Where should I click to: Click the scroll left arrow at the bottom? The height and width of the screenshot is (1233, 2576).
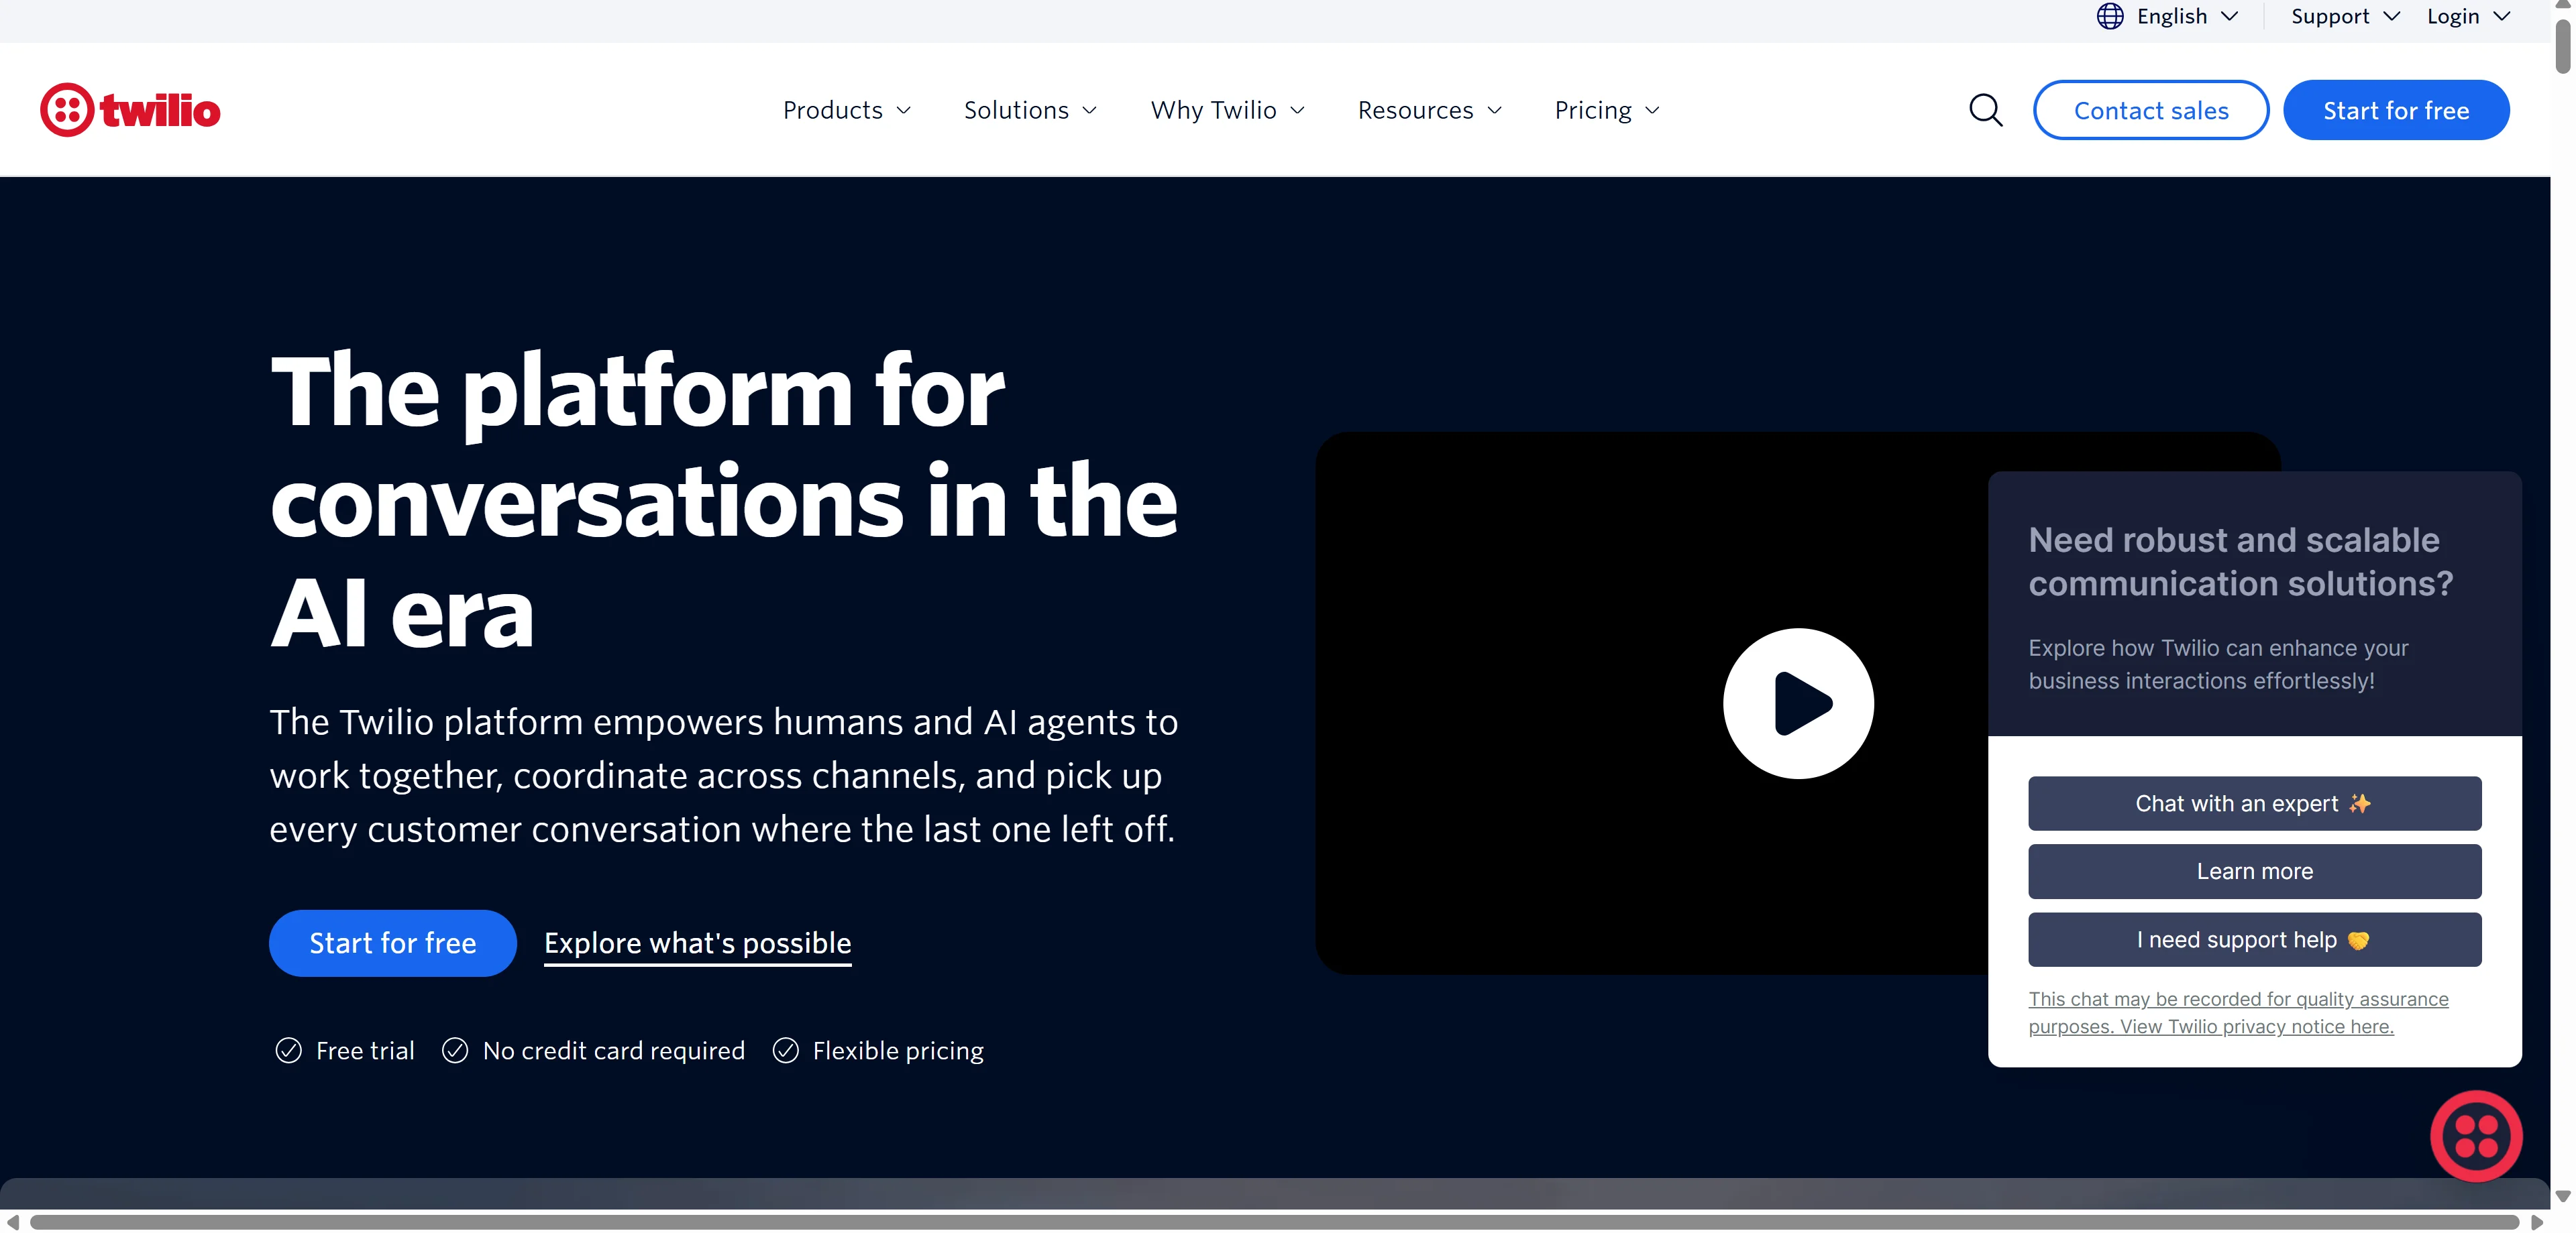click(12, 1222)
